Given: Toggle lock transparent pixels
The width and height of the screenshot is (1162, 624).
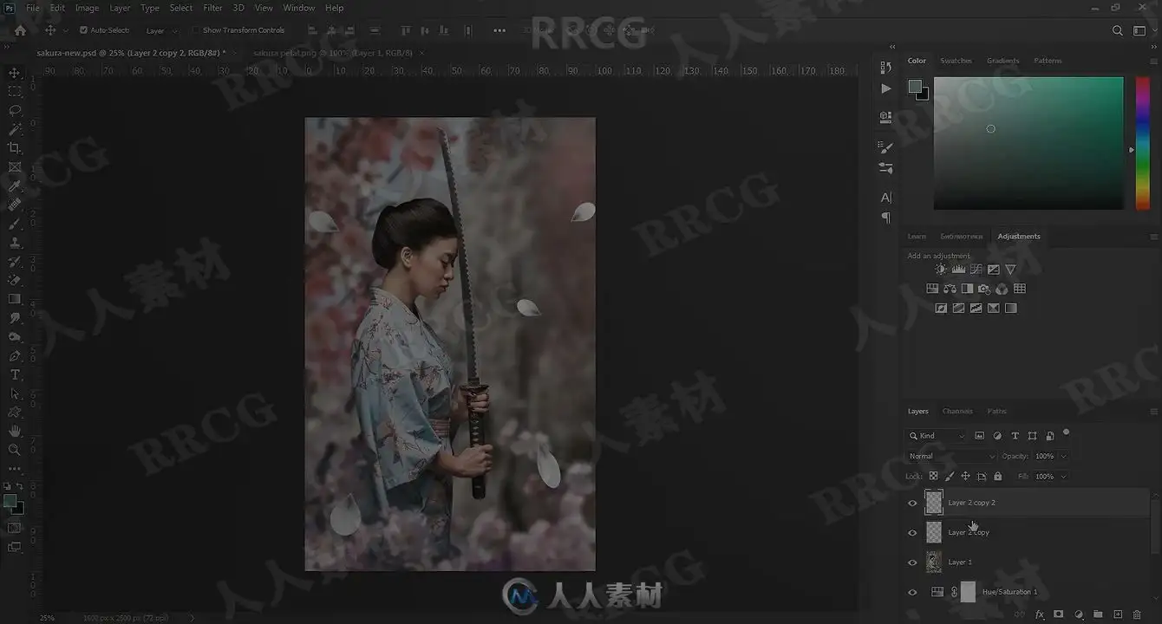Looking at the screenshot, I should (x=933, y=476).
